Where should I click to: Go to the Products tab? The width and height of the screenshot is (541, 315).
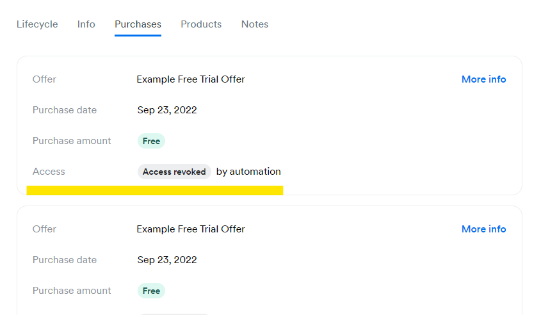(201, 24)
